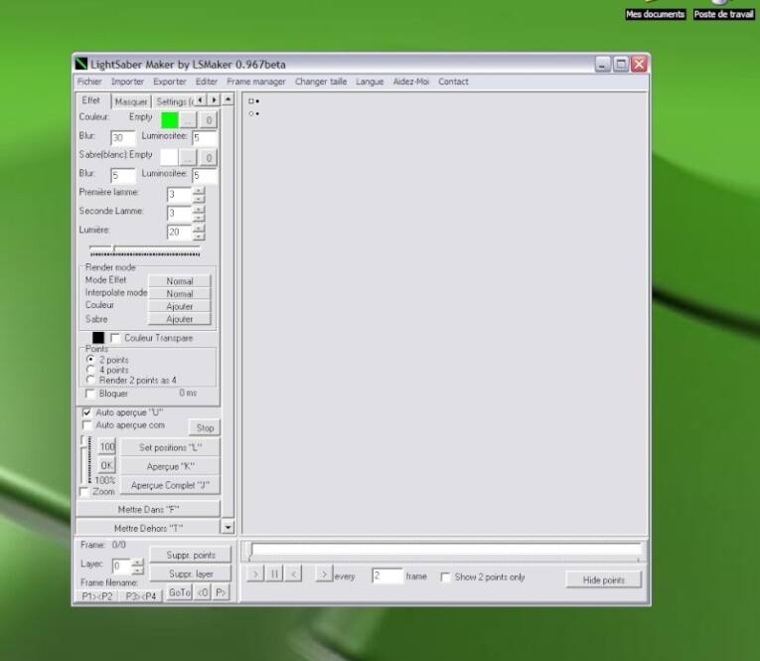
Task: Increase the Lumière value
Action: 199,229
